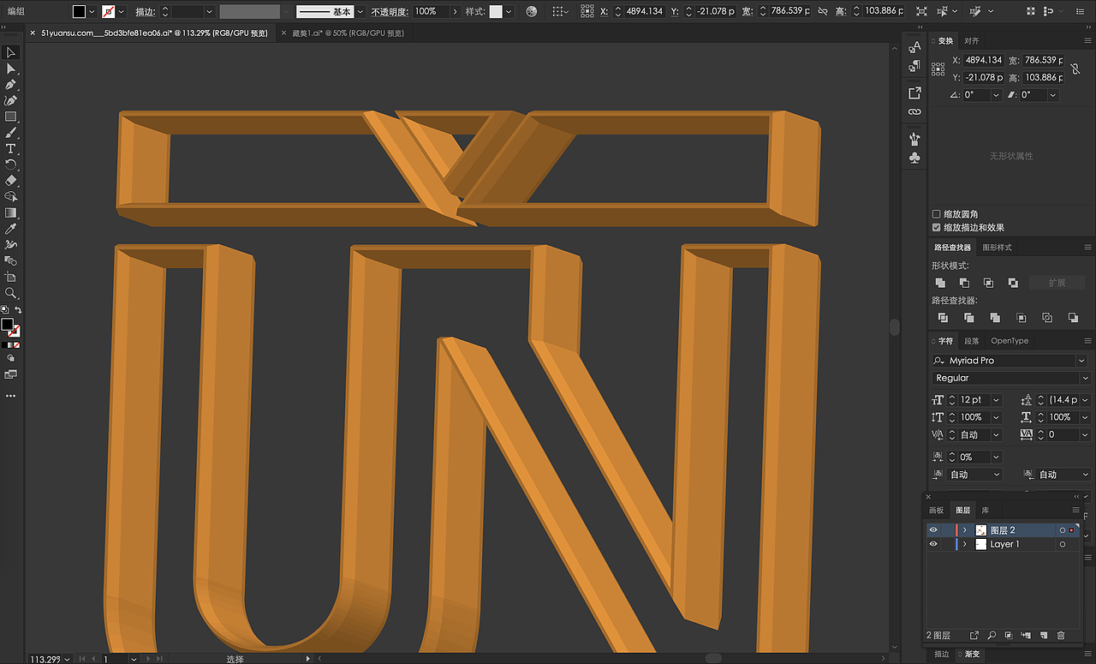
Task: Expand the Layer 1 contents
Action: [965, 544]
